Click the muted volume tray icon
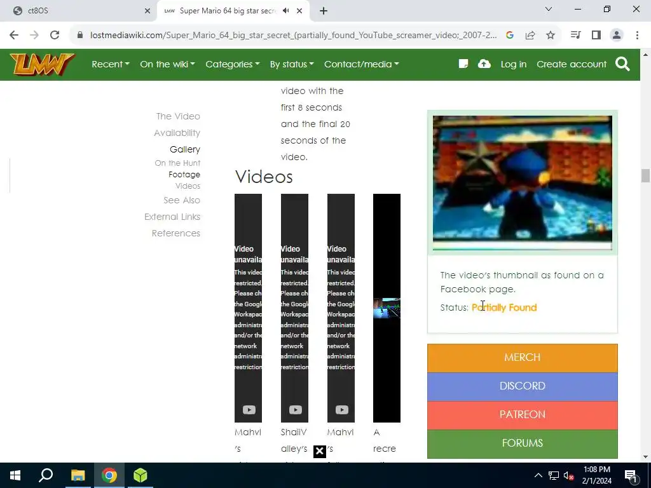The width and height of the screenshot is (651, 488). pos(569,475)
